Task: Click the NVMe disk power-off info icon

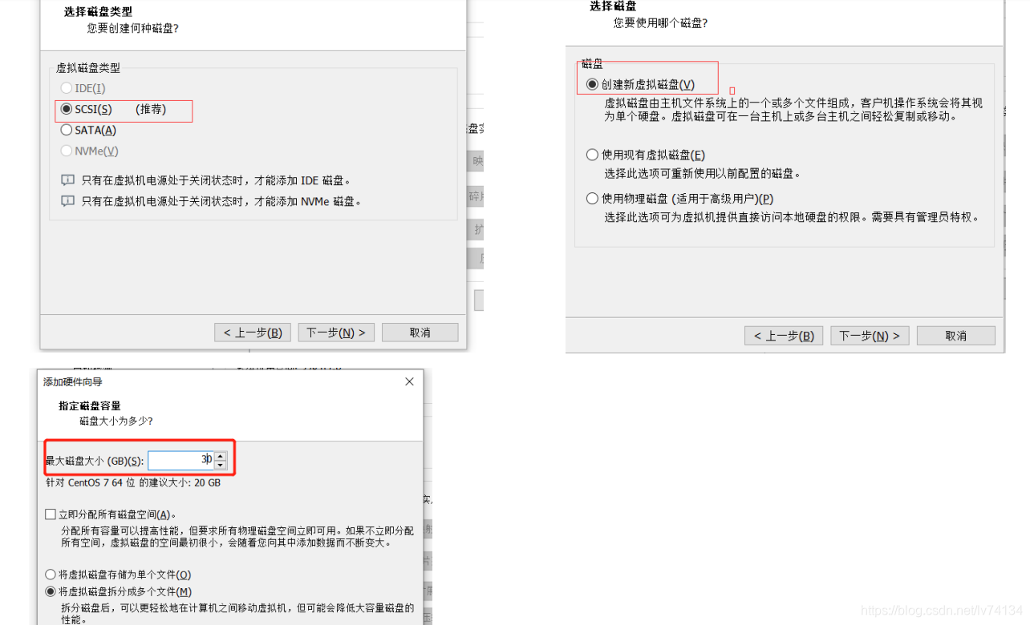Action: click(x=67, y=201)
